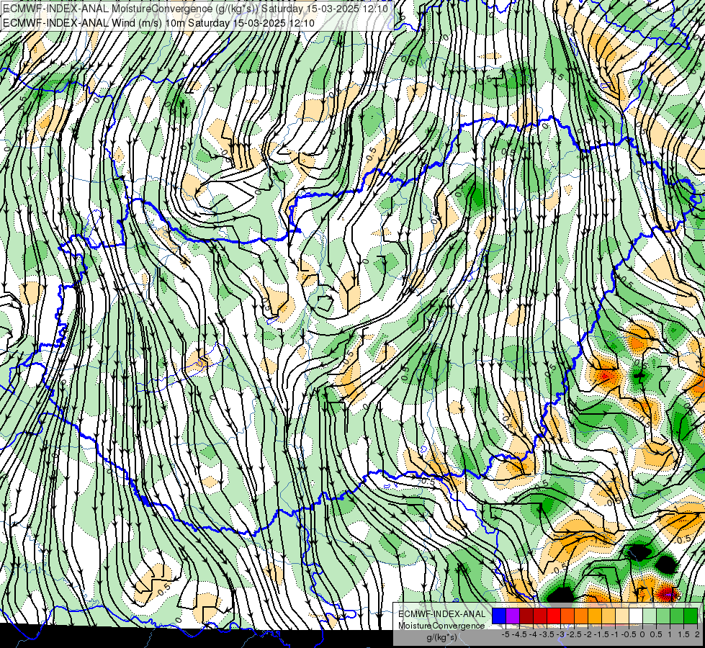Select the white legend swatch (-0.5 to 0)

pos(636,616)
